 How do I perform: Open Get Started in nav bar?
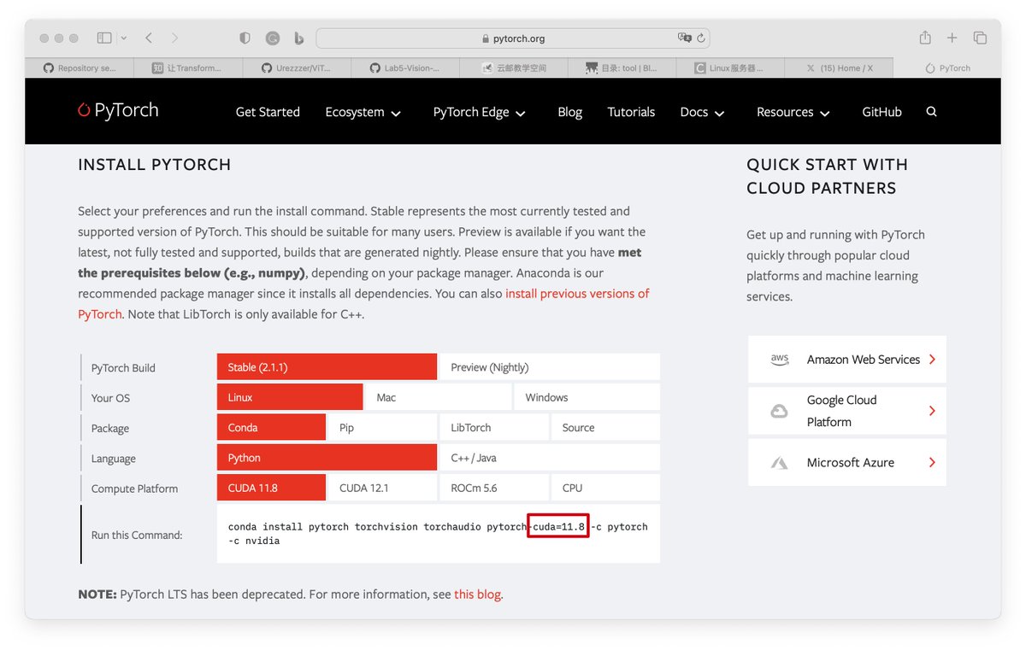(268, 112)
